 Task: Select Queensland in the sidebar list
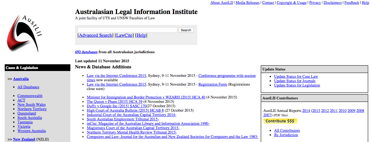(x=26, y=113)
